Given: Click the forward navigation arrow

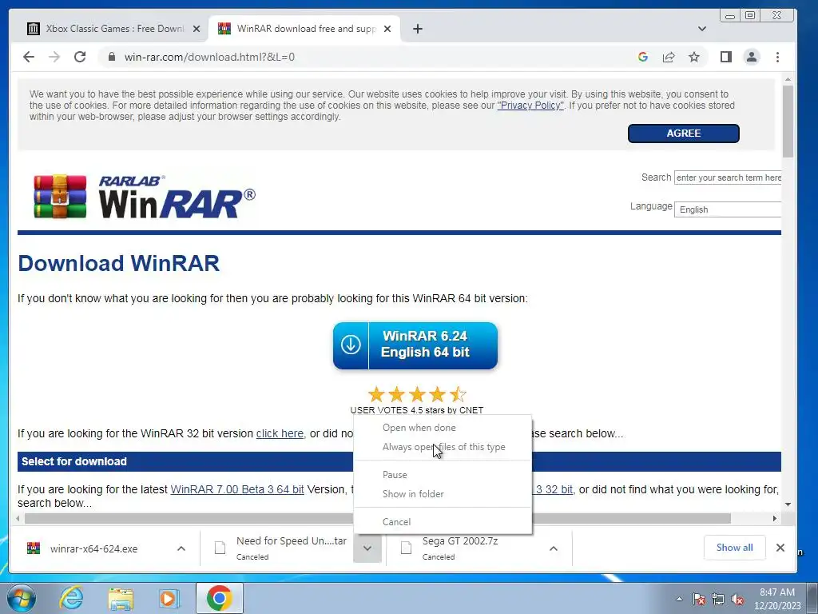Looking at the screenshot, I should [x=54, y=57].
